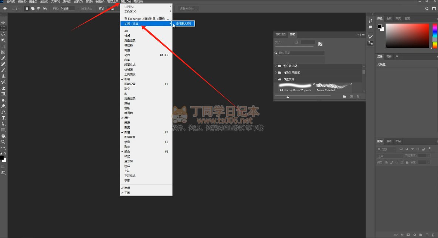Select the Move tool in the toolbox

[x=3, y=22]
